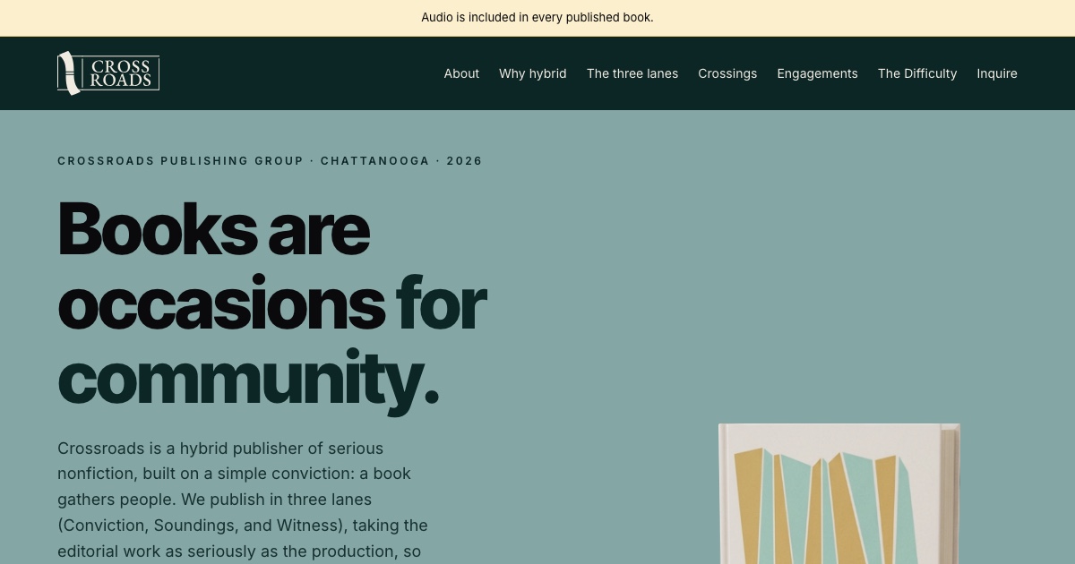Viewport: 1075px width, 564px height.
Task: Open the Engagements nav link
Action: [x=817, y=73]
